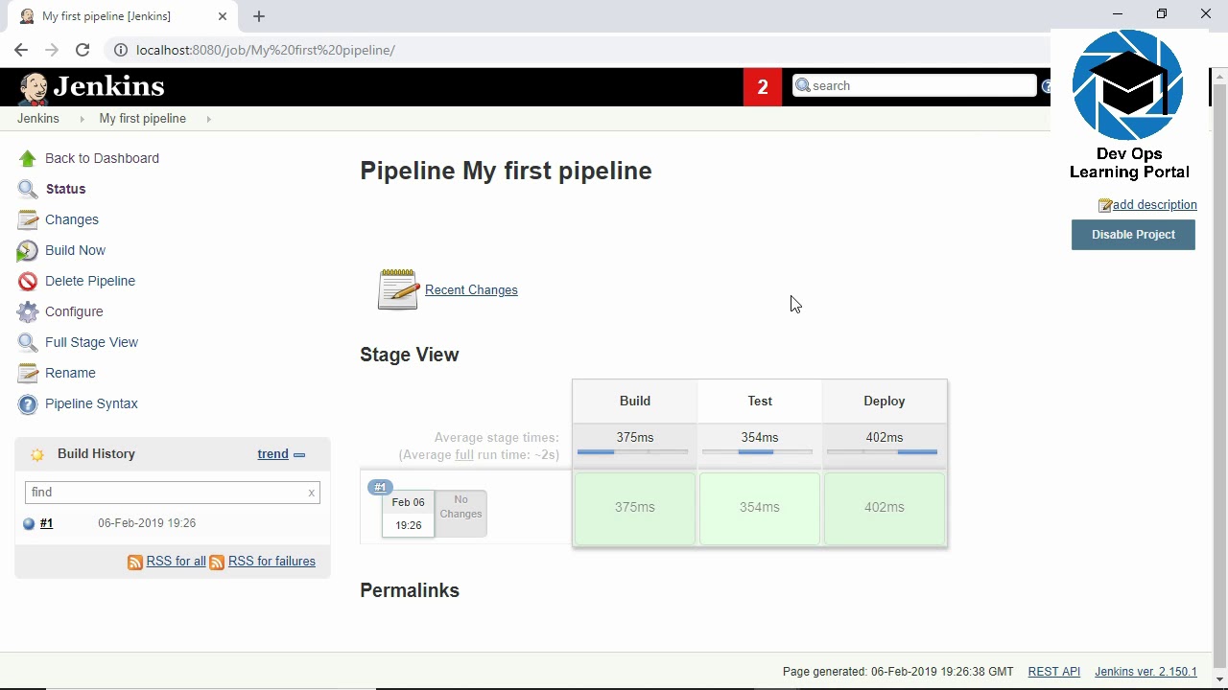Open the Jenkins ver. 2.150.1 link
This screenshot has height=690, width=1228.
[1145, 672]
